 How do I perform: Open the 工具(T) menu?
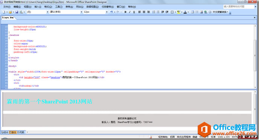click(x=59, y=7)
